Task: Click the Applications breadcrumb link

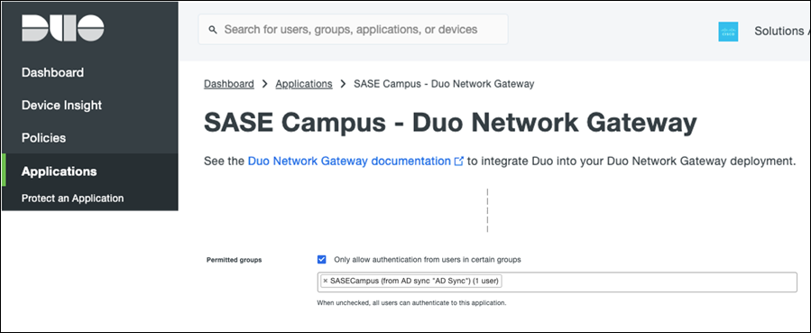Action: [304, 84]
